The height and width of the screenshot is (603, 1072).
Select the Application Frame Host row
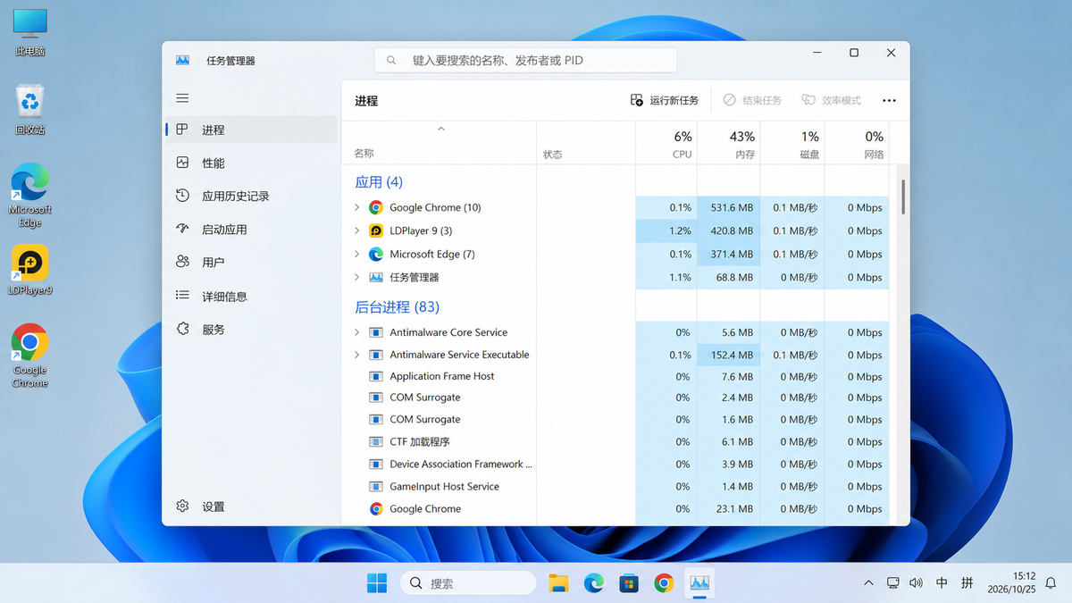point(616,376)
